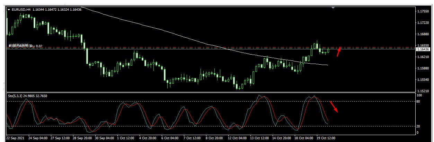Screen dimensions: 434x142
Task: Click the current price tag 1.16436
Action: coord(424,49)
